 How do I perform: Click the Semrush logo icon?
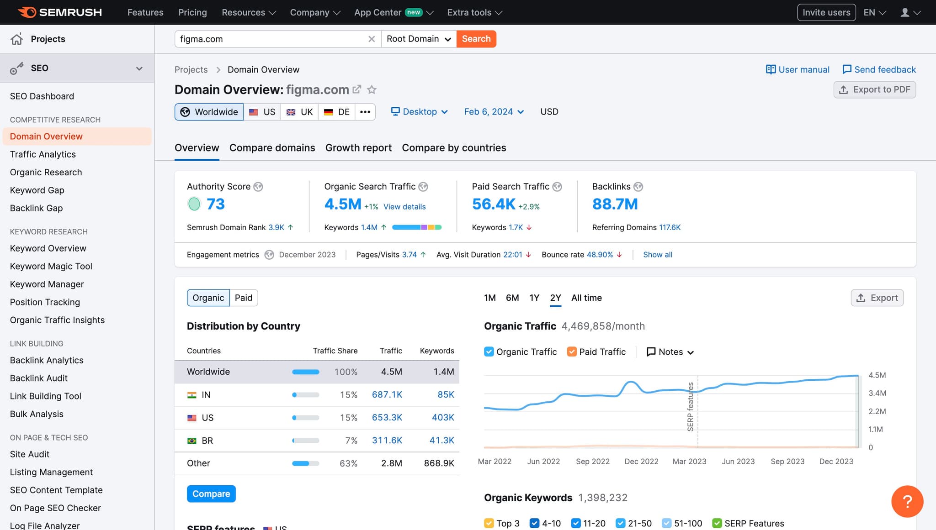tap(27, 12)
